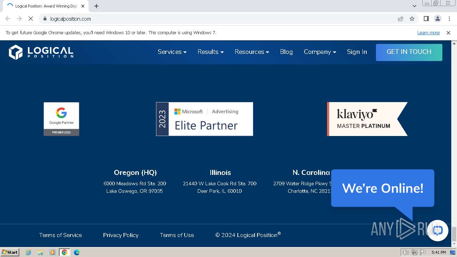Click the Google Partner Premier 2023 badge
Screen dimensions: 457x257
pos(61,119)
